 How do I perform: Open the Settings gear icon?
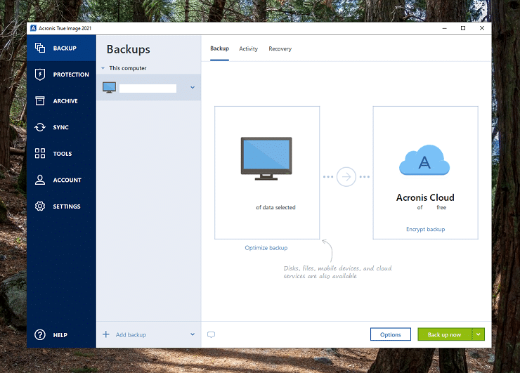pos(40,207)
